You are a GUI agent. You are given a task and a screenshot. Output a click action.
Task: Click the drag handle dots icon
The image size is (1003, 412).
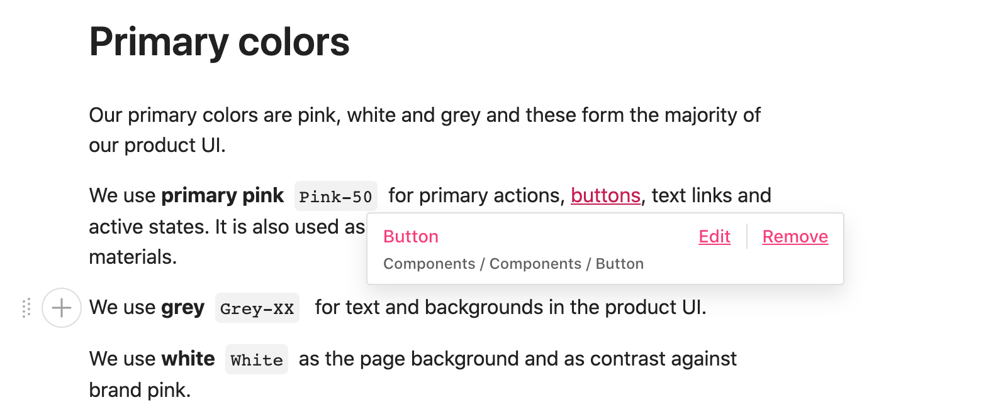point(26,308)
